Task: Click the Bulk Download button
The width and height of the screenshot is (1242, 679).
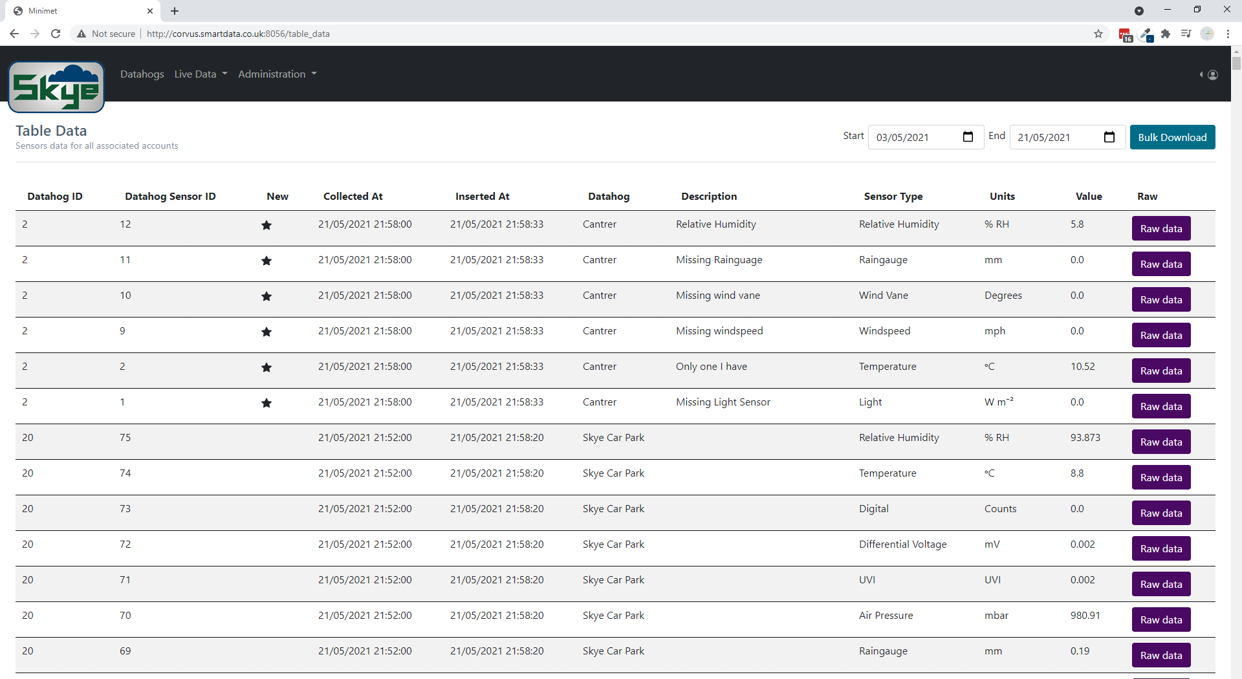Action: click(x=1172, y=137)
